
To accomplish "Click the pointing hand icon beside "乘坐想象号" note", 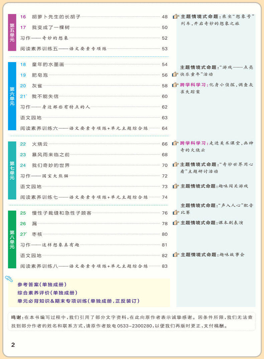I will (176, 16).
